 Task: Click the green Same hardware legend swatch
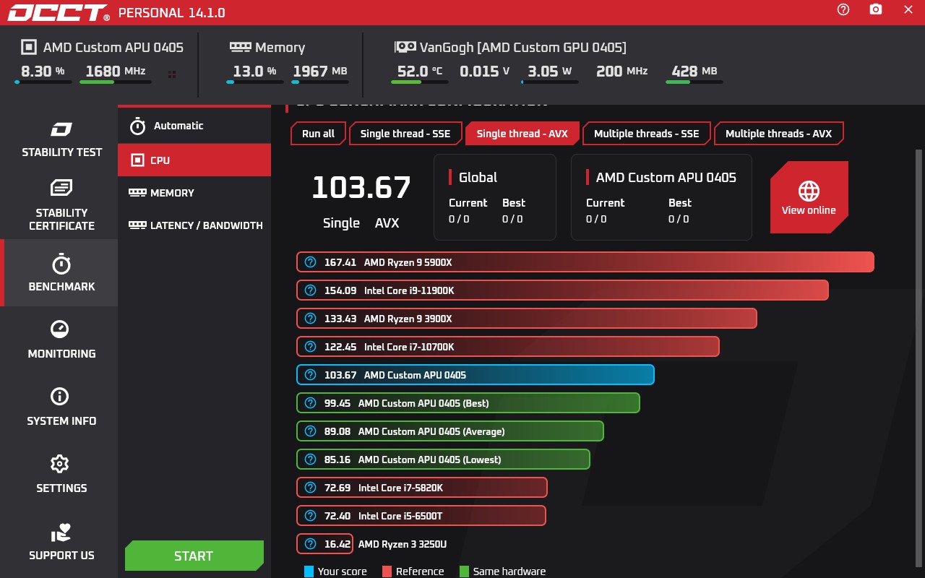point(464,571)
